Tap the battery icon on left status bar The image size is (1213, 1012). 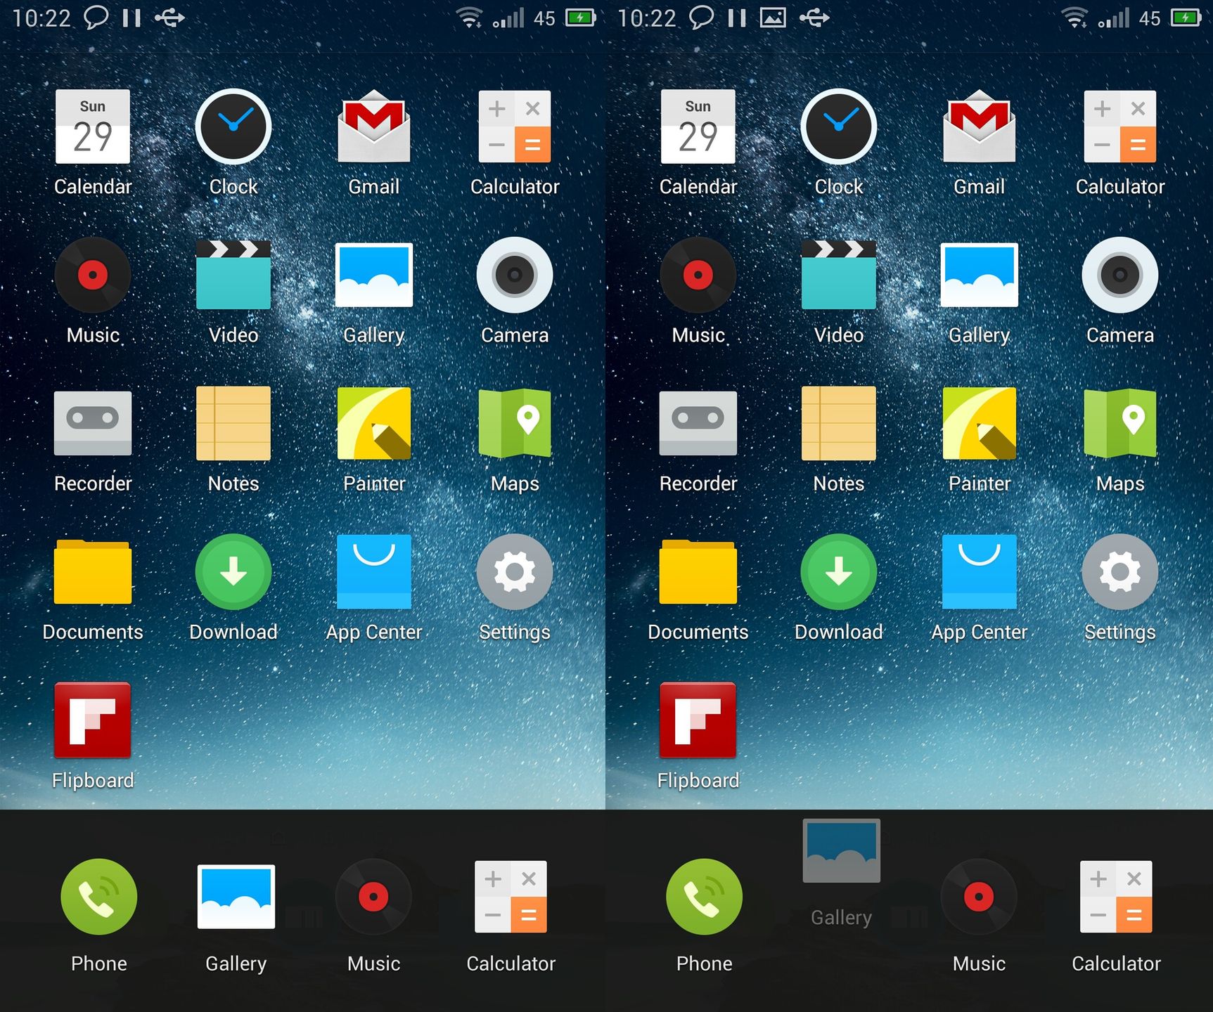pos(581,18)
